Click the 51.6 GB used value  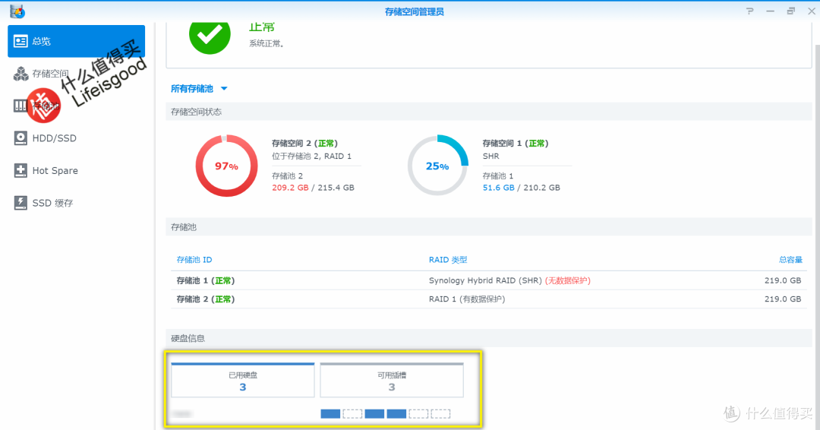tap(498, 188)
